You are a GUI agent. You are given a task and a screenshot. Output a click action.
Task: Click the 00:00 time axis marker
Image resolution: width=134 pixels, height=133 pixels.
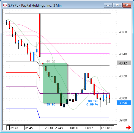coord(74,128)
